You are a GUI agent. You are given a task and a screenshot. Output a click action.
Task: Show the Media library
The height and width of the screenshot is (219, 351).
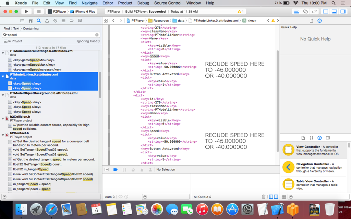click(x=328, y=138)
